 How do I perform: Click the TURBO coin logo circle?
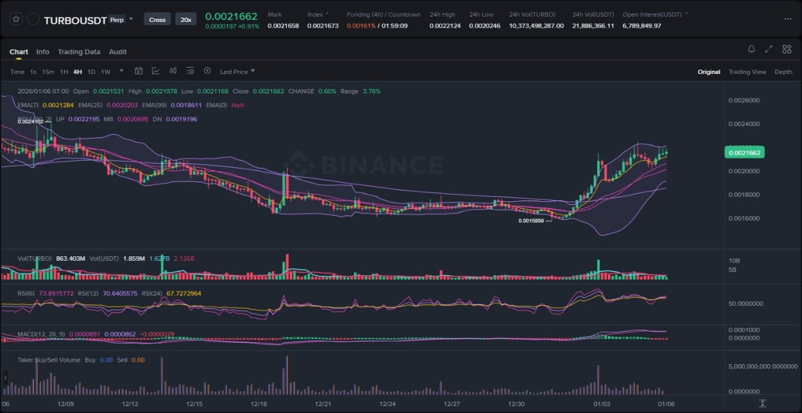point(34,19)
